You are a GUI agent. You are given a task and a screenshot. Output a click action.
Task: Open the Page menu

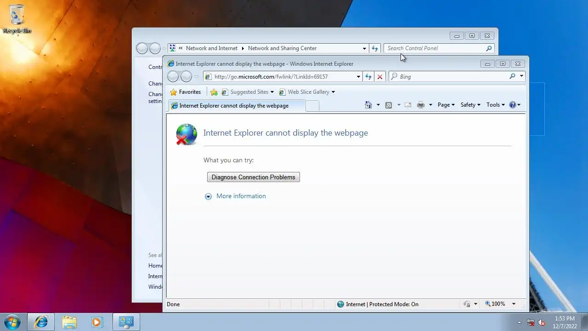[x=446, y=105]
